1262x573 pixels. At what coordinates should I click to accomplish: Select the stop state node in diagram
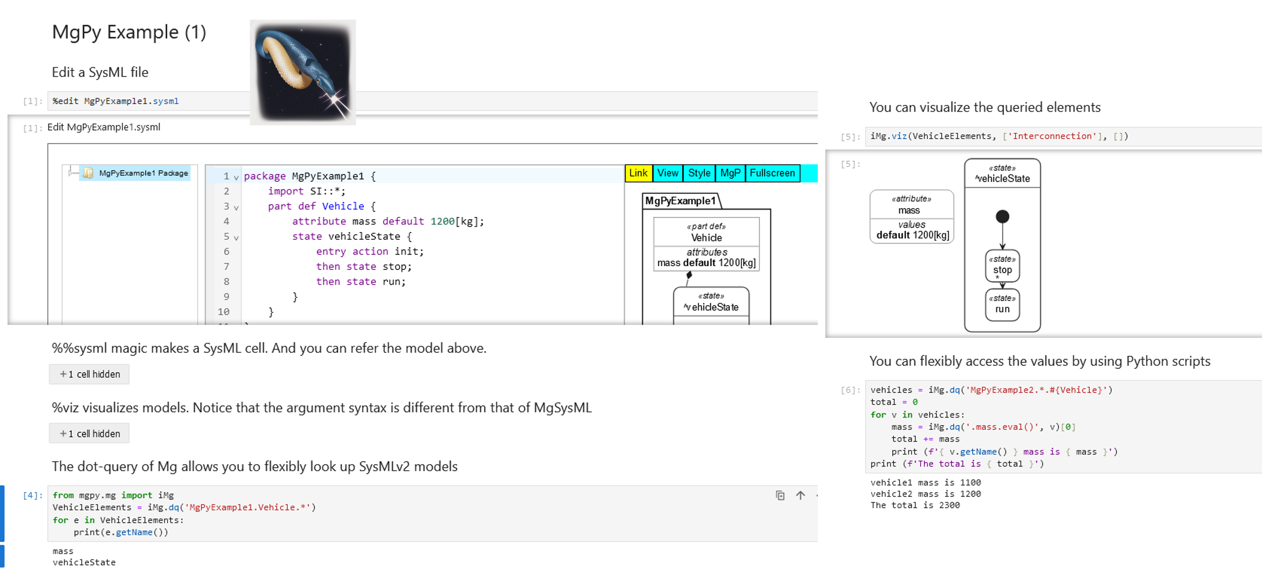tap(1002, 266)
